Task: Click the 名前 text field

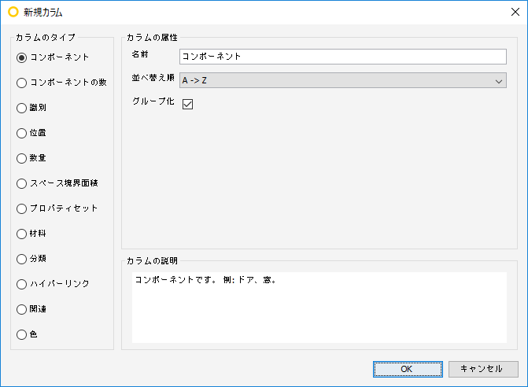Action: pos(343,57)
